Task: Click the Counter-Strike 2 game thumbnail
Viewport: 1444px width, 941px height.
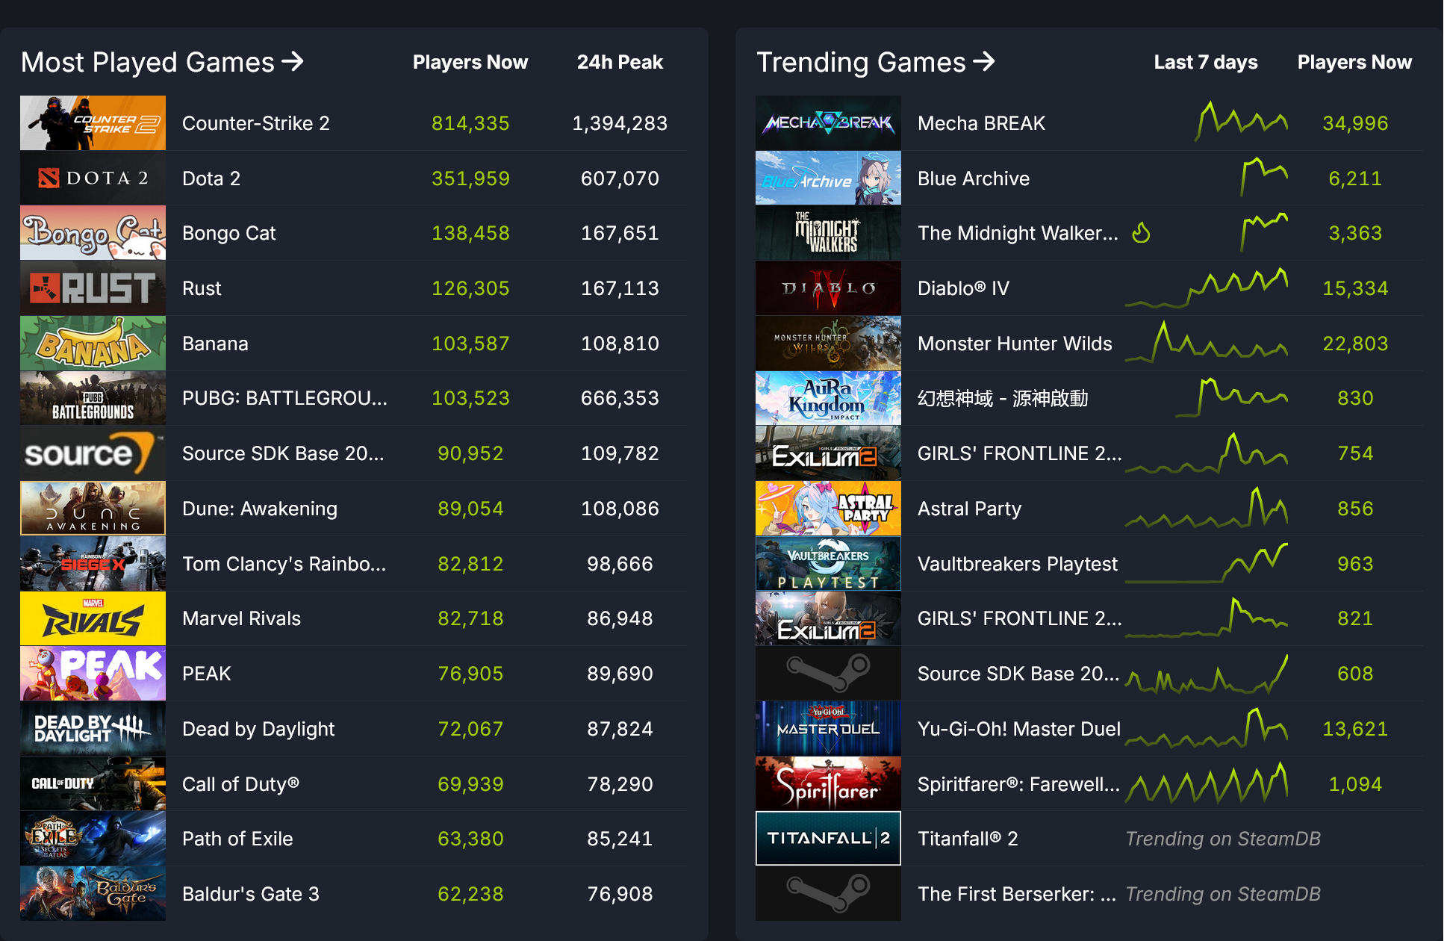Action: (x=93, y=122)
